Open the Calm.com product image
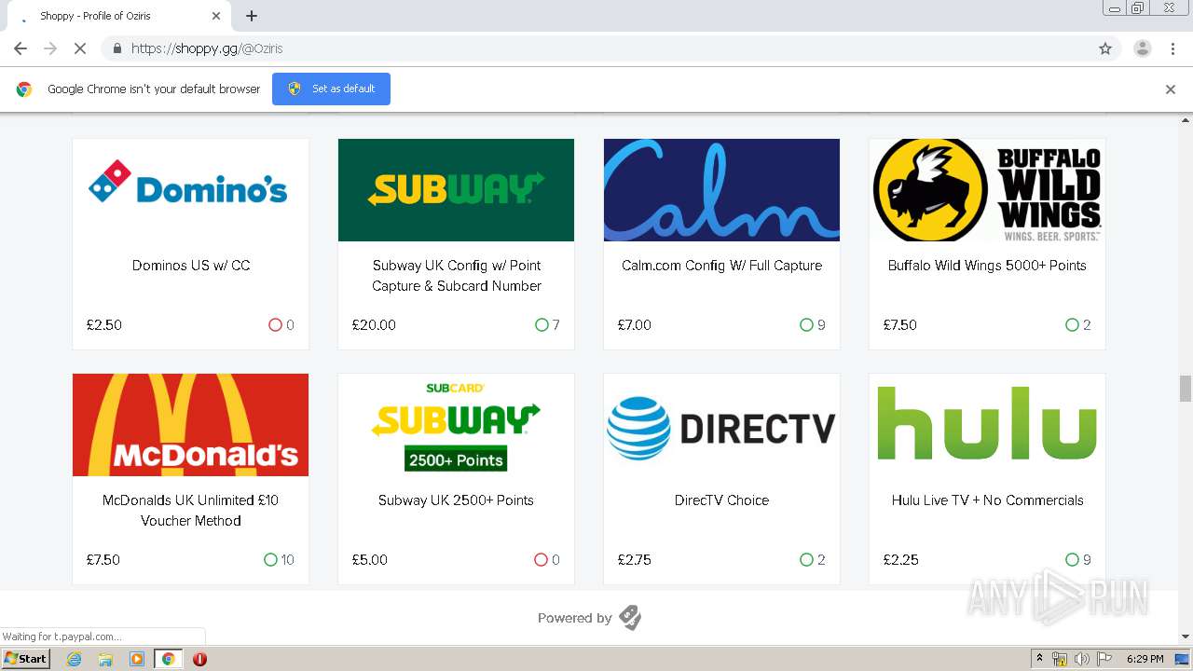 point(721,190)
